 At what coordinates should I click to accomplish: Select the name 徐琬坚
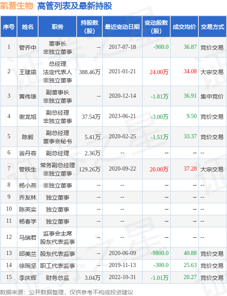(x=28, y=266)
